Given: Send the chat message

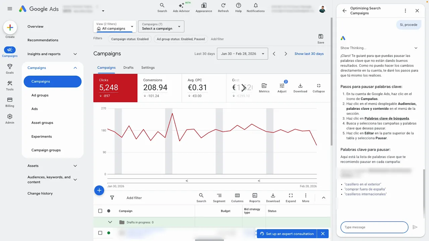Looking at the screenshot, I should coord(415,227).
